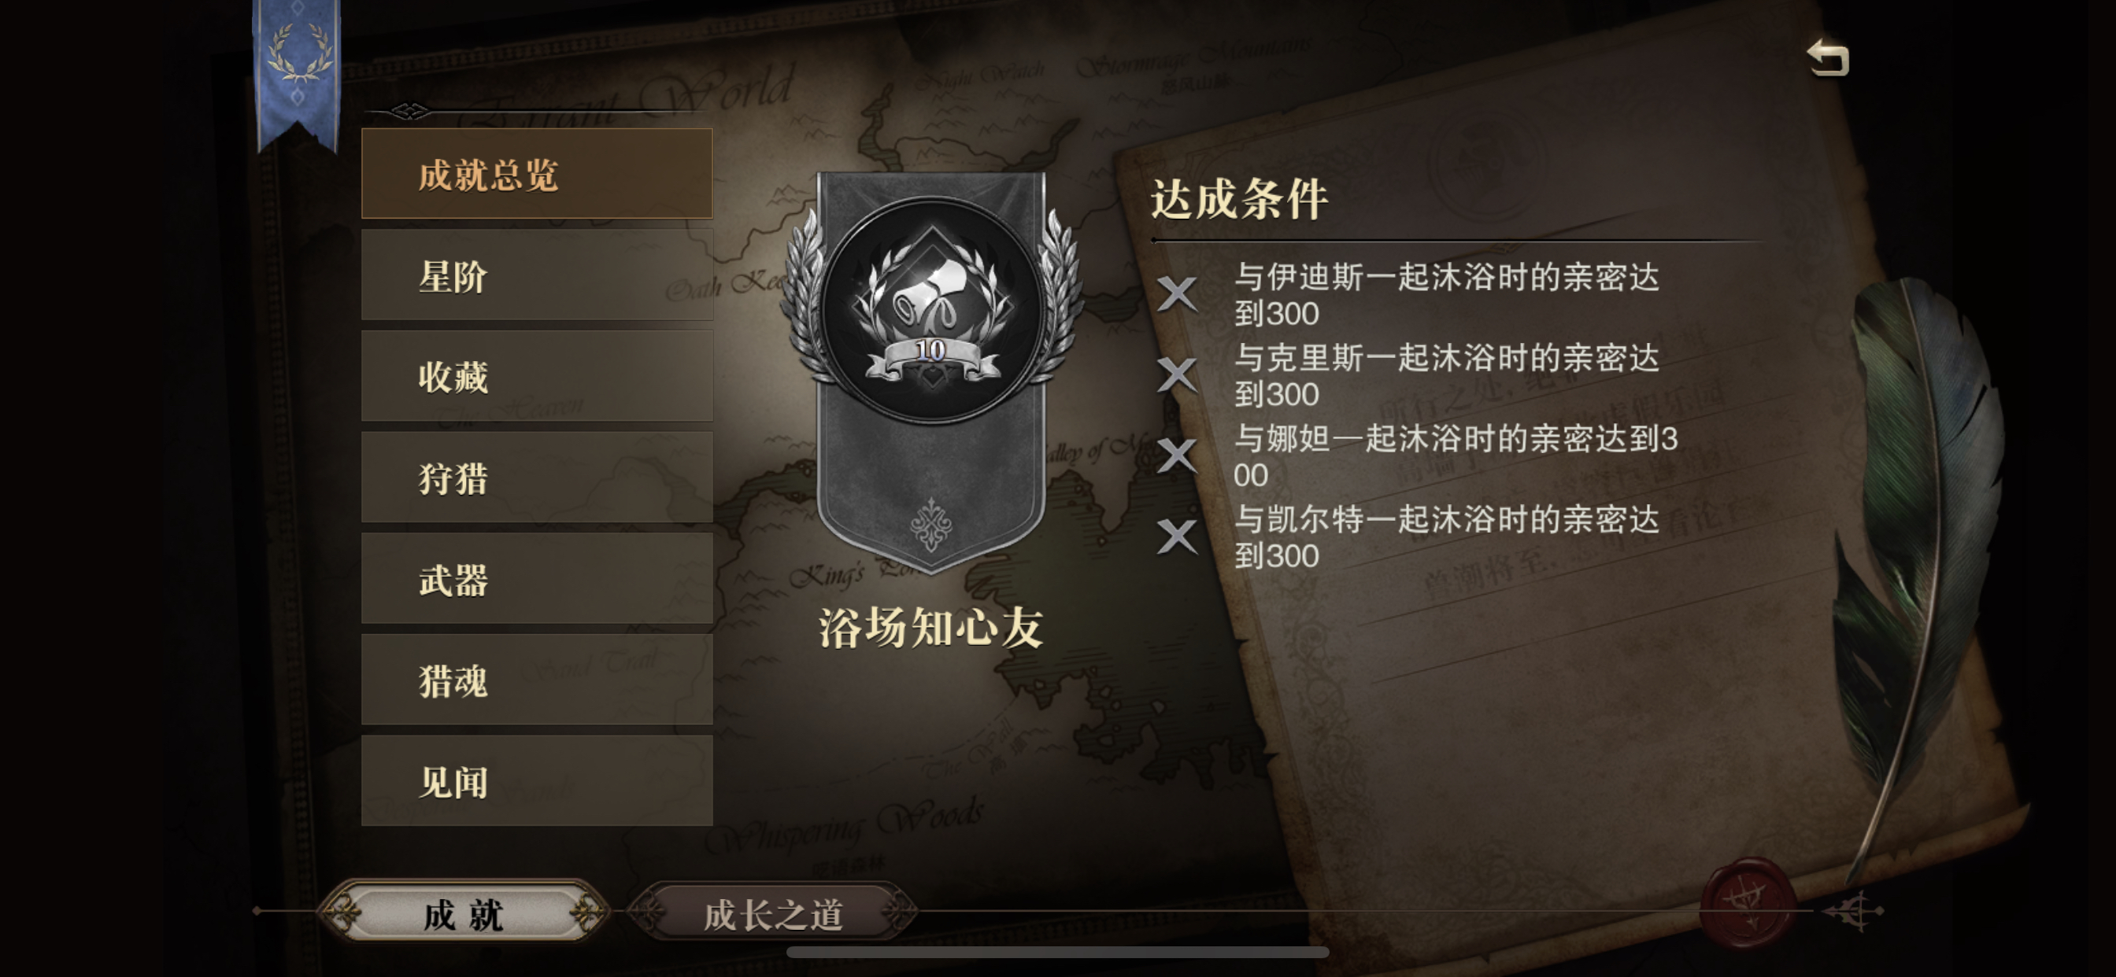The width and height of the screenshot is (2116, 977).
Task: Tap the 浴场知心友 achievement title
Action: 930,628
